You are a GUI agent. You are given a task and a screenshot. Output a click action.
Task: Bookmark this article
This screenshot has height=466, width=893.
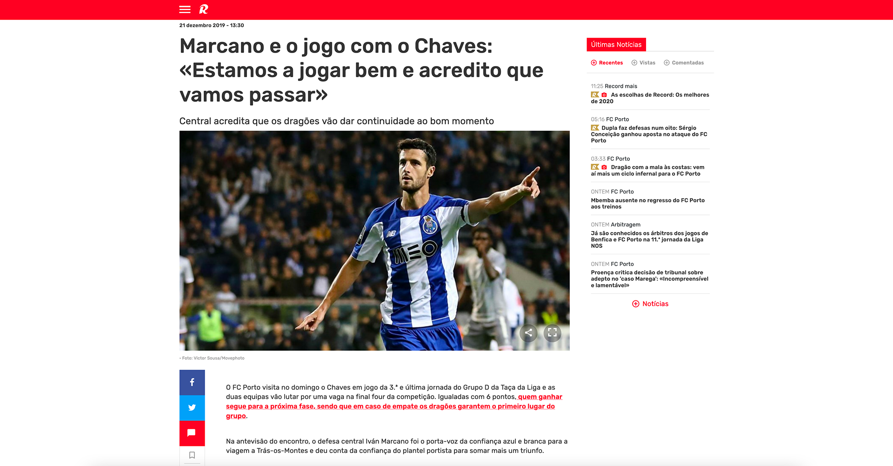click(192, 455)
